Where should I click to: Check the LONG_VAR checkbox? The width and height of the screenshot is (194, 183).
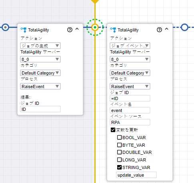119,159
